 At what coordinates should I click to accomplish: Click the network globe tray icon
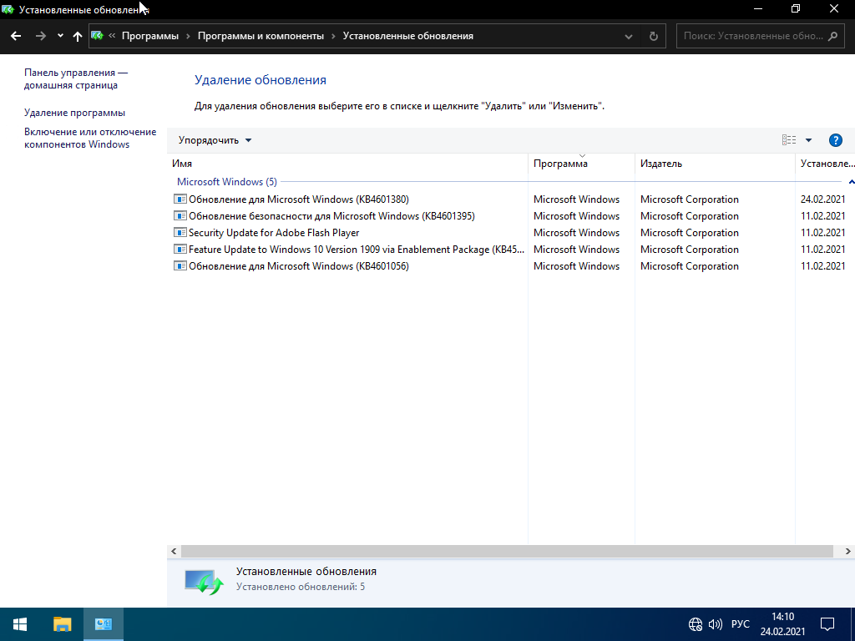click(x=695, y=624)
